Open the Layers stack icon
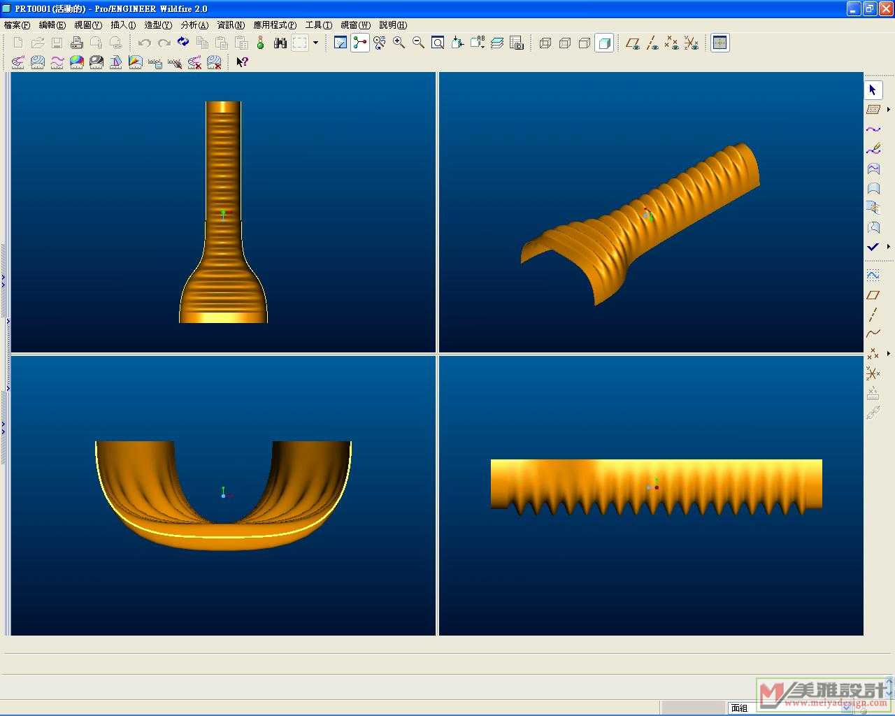 497,43
